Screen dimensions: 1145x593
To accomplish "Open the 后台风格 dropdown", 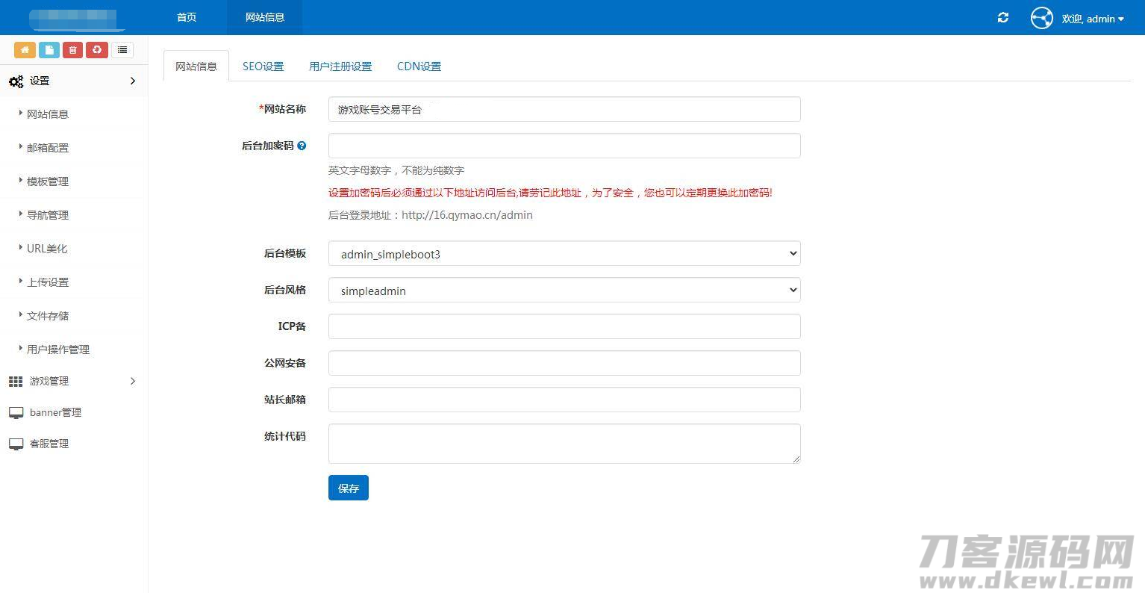I will (x=564, y=291).
